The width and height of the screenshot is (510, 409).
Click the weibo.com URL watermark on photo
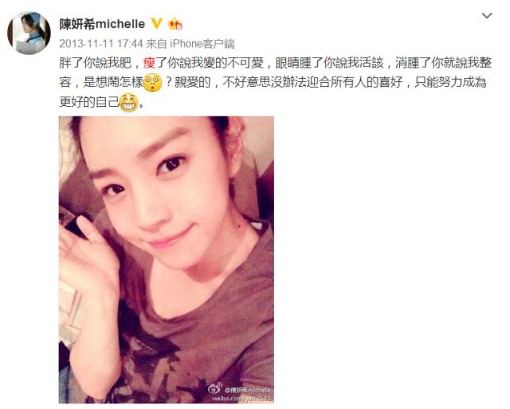click(x=242, y=398)
